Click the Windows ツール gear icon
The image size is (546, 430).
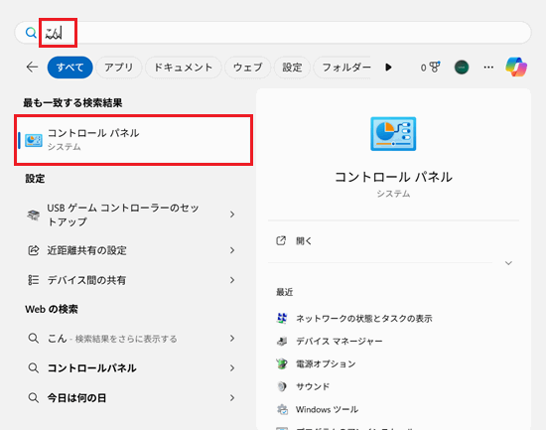click(x=282, y=409)
